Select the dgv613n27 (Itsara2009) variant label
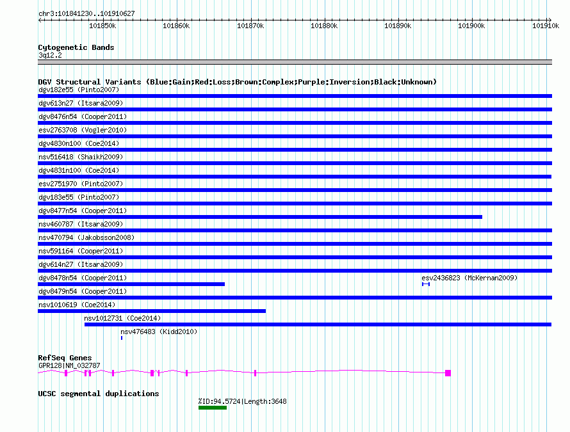 point(81,103)
